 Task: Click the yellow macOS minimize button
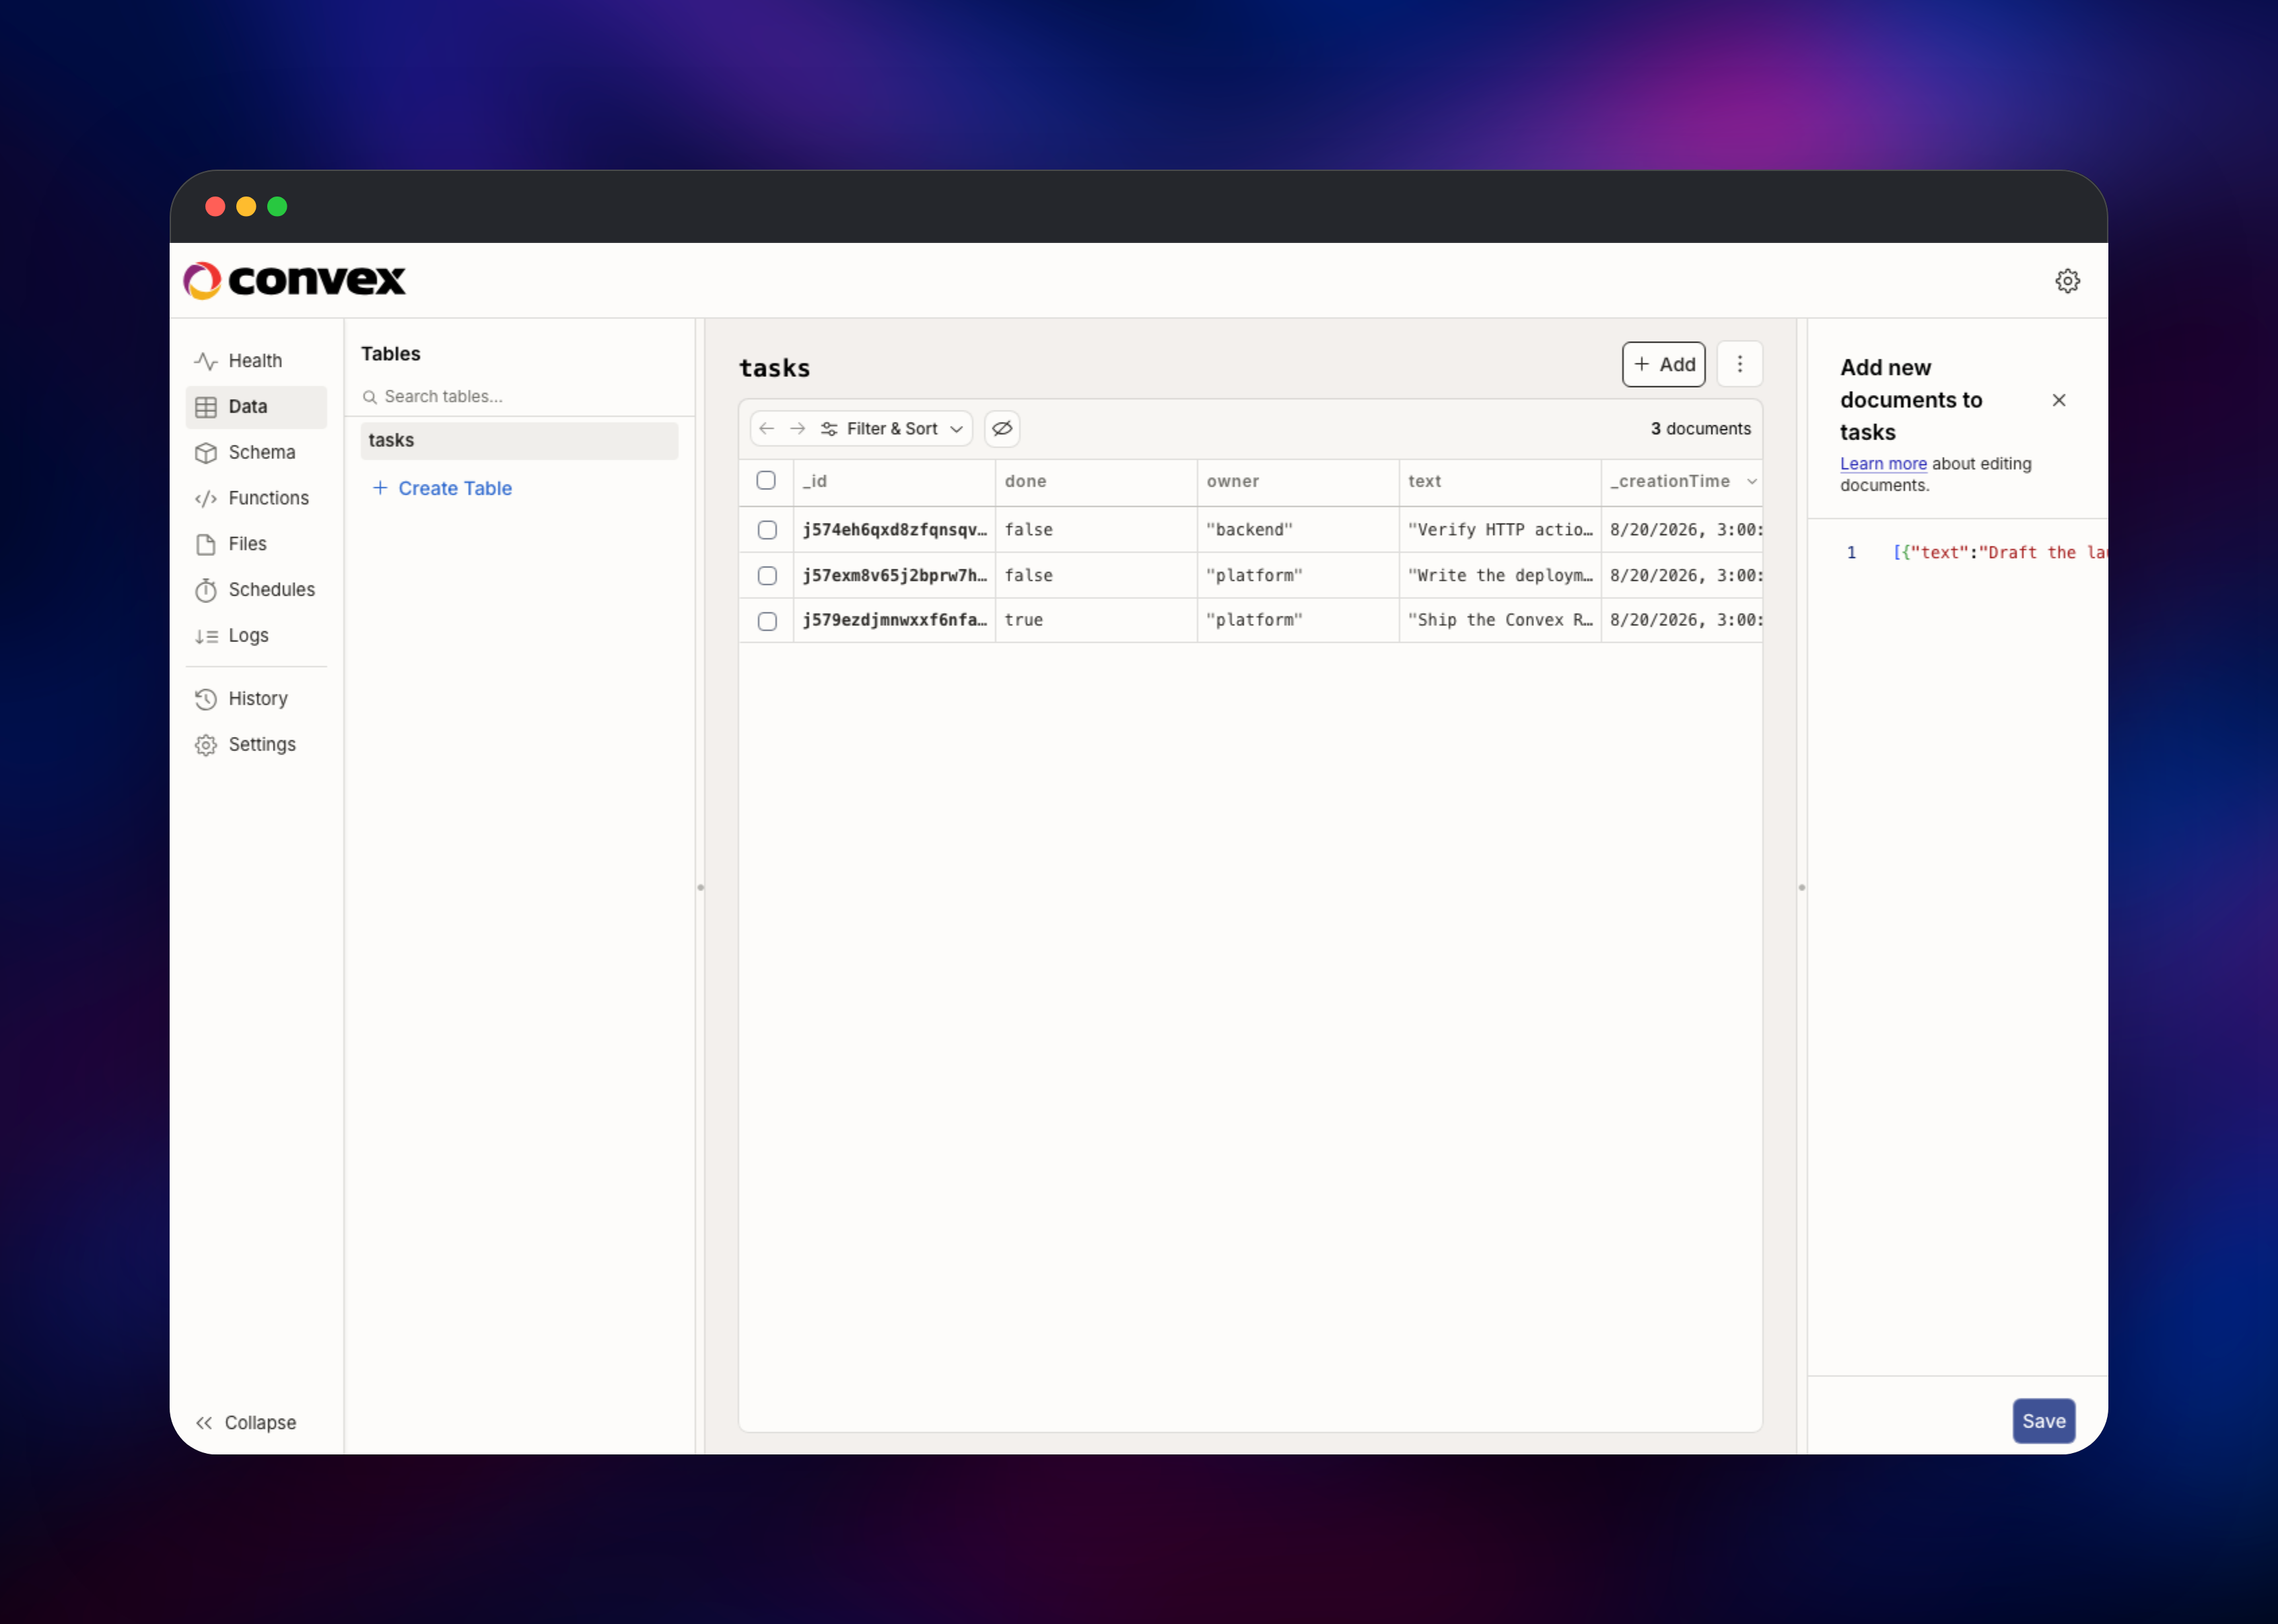pyautogui.click(x=246, y=207)
